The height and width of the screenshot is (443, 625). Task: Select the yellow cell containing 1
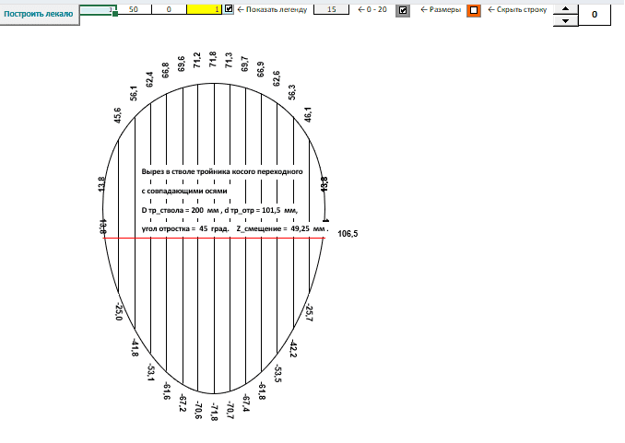[x=204, y=9]
